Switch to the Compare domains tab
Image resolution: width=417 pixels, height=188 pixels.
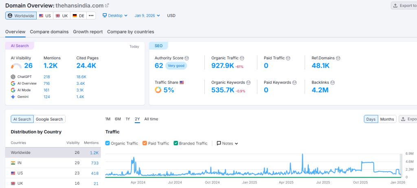point(49,32)
